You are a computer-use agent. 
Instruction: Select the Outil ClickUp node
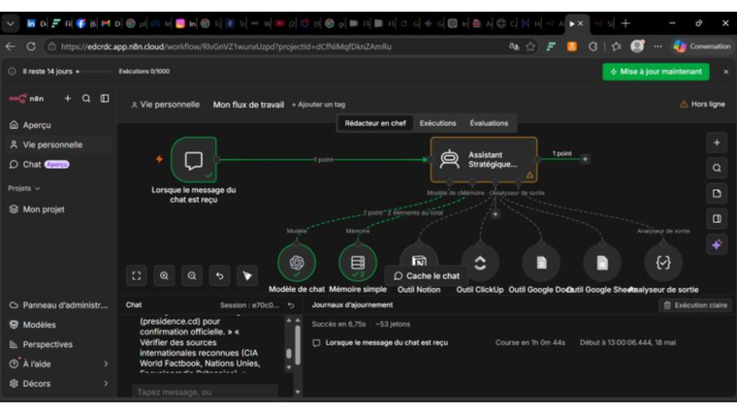[x=480, y=263]
